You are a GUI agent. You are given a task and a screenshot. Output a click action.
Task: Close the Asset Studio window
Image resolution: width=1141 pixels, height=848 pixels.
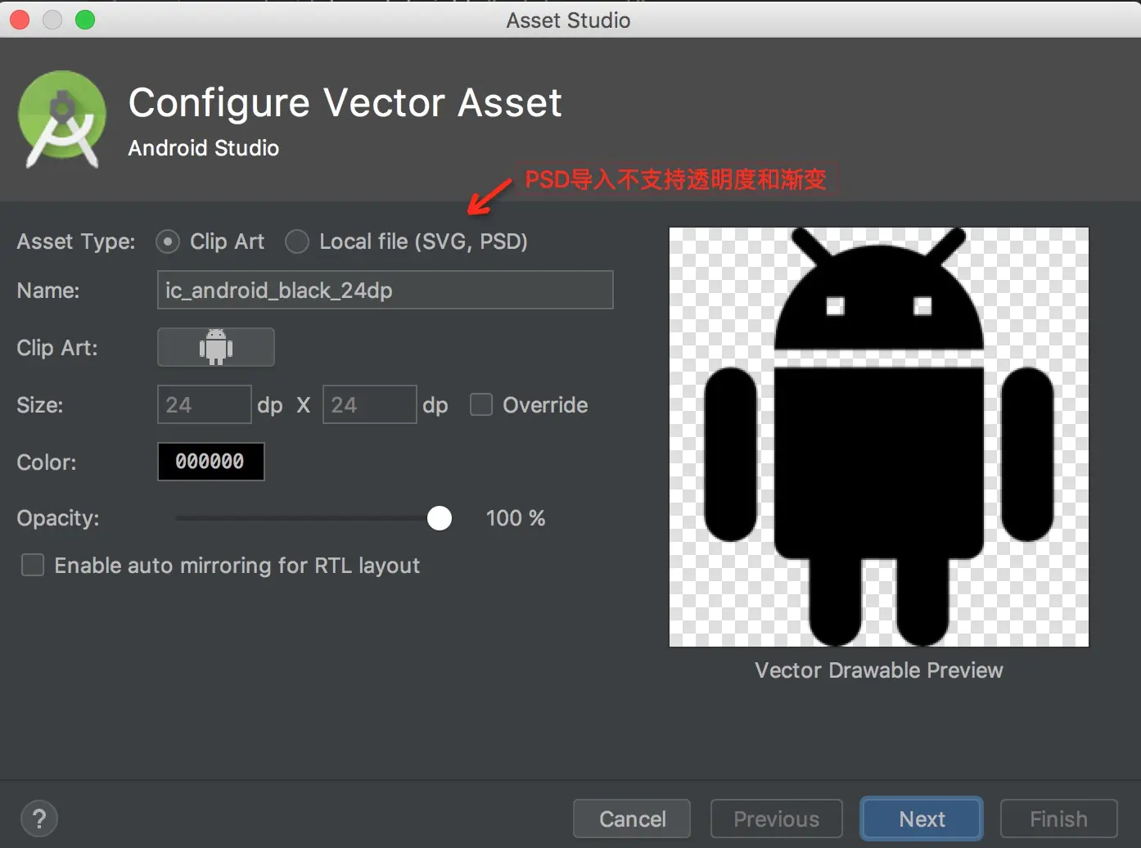[20, 20]
